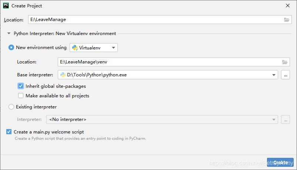Click the Python icon in the base interpreter field

coord(63,75)
